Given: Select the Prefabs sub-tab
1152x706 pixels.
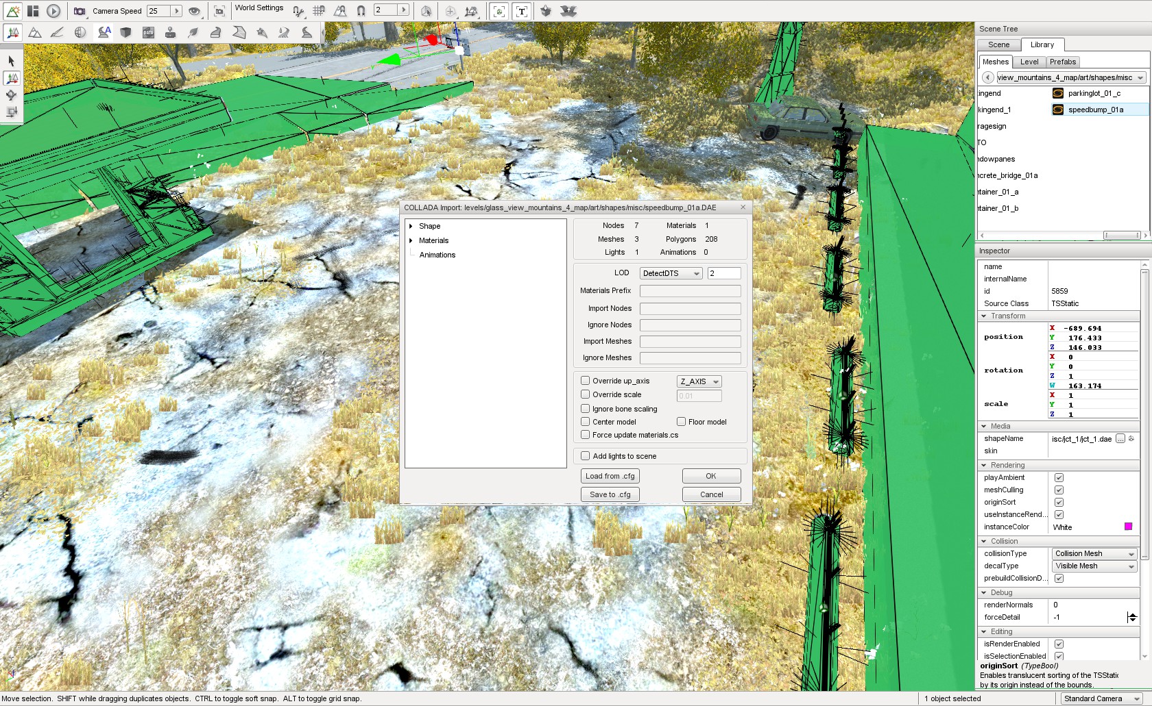Looking at the screenshot, I should coord(1063,62).
